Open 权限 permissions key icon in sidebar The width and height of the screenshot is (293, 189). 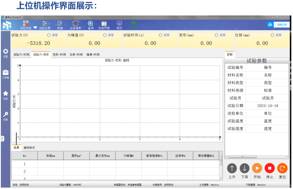click(6, 116)
